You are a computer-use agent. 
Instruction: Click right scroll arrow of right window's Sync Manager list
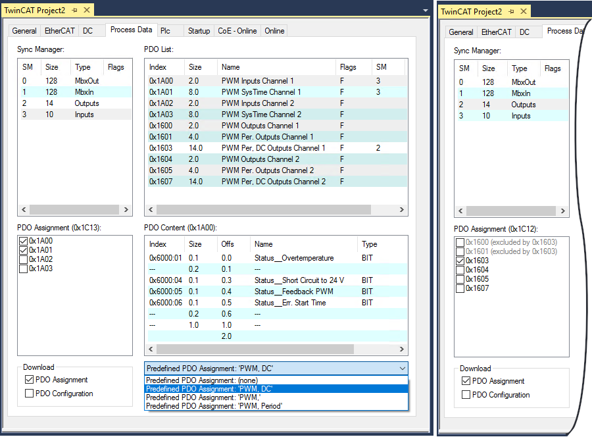coord(563,211)
